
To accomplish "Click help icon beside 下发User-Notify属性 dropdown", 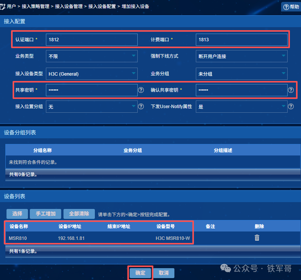I will click(291, 107).
